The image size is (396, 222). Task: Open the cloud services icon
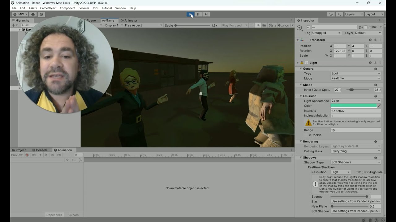(33, 14)
